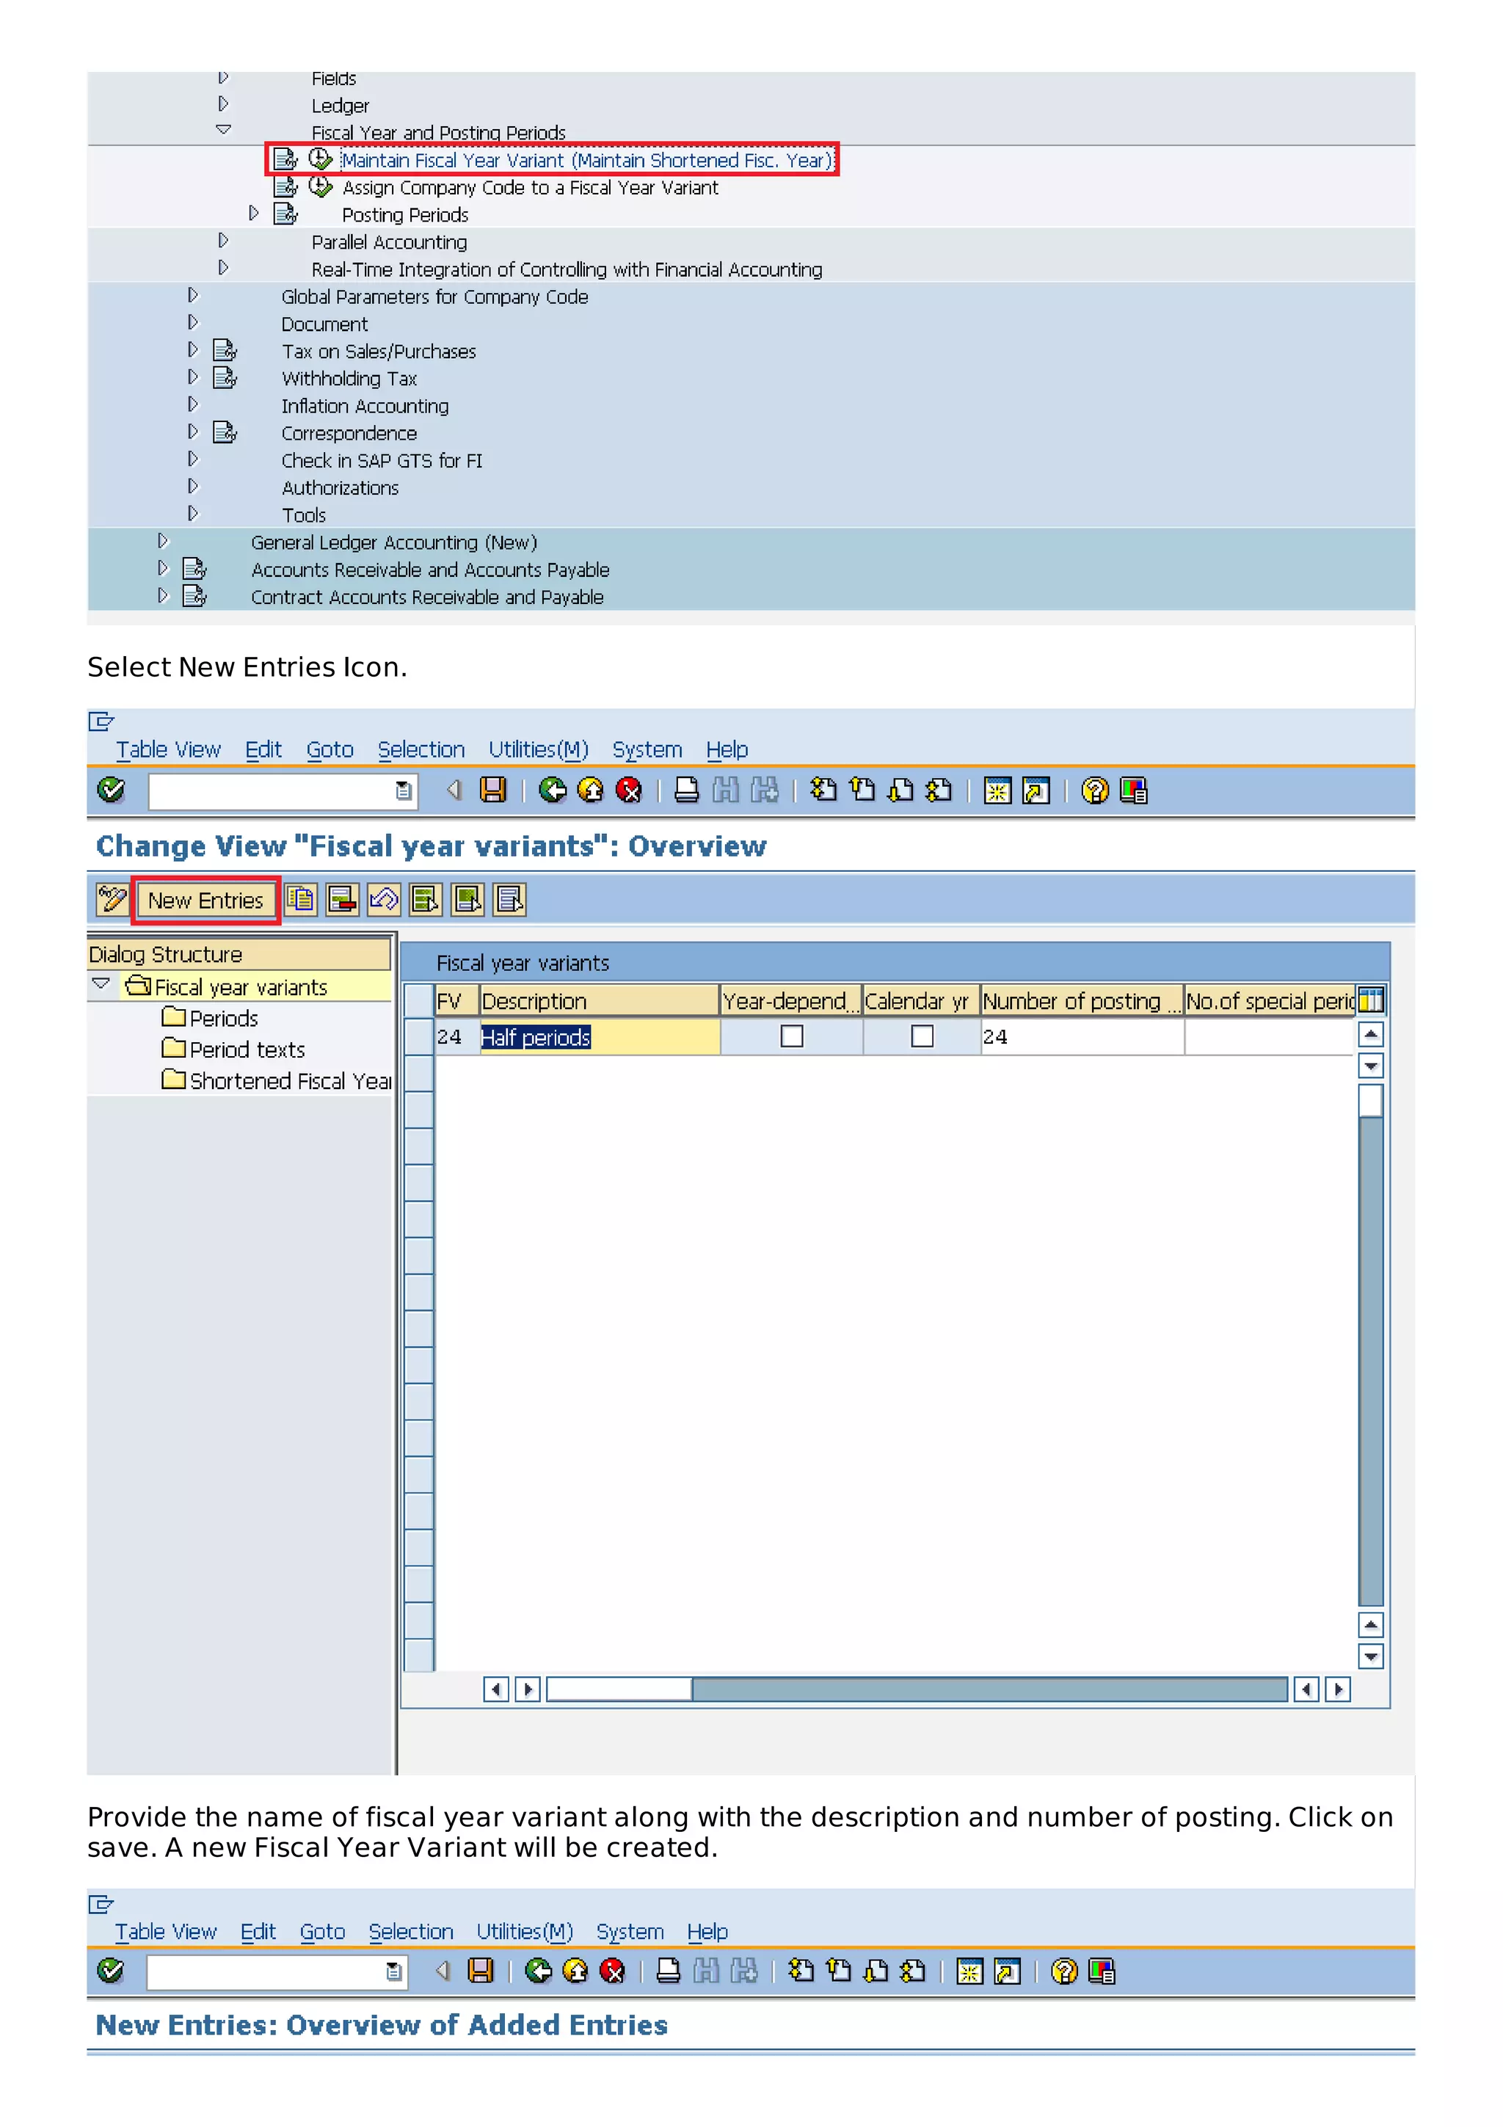Click Accounts Receivable and Accounts Payable row
The height and width of the screenshot is (2127, 1503).
[430, 570]
